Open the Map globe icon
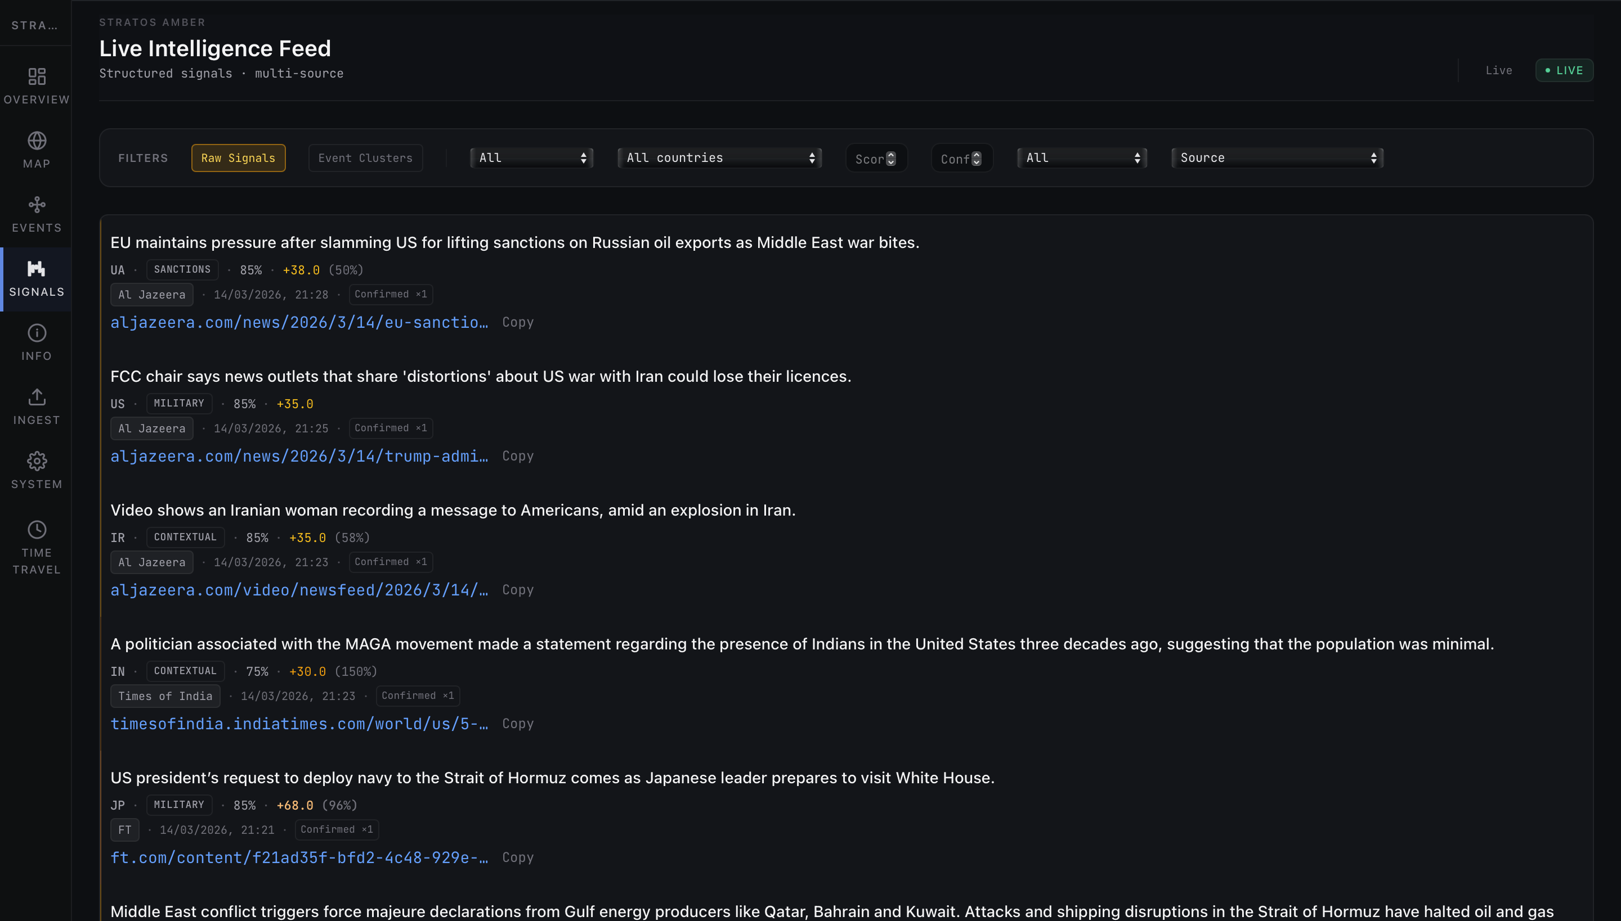 [x=37, y=141]
